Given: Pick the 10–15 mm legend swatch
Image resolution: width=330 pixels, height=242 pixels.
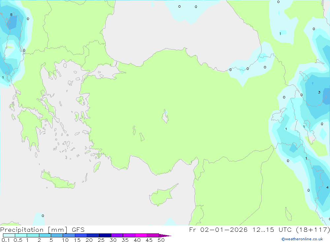Looking at the screenshot, I should click(69, 235).
